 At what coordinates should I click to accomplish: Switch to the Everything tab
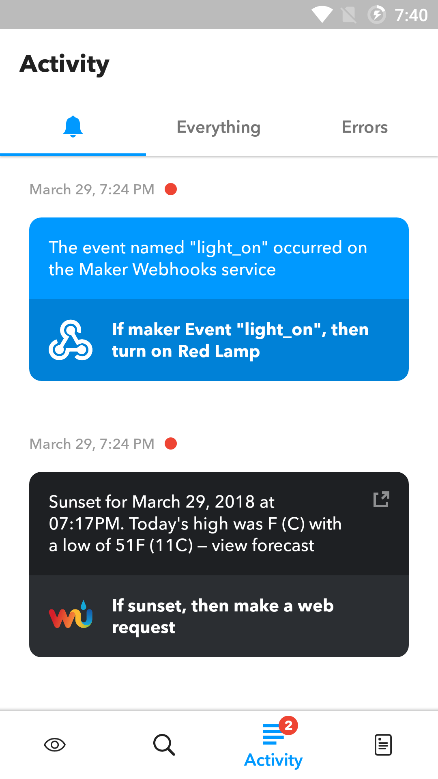click(x=219, y=127)
